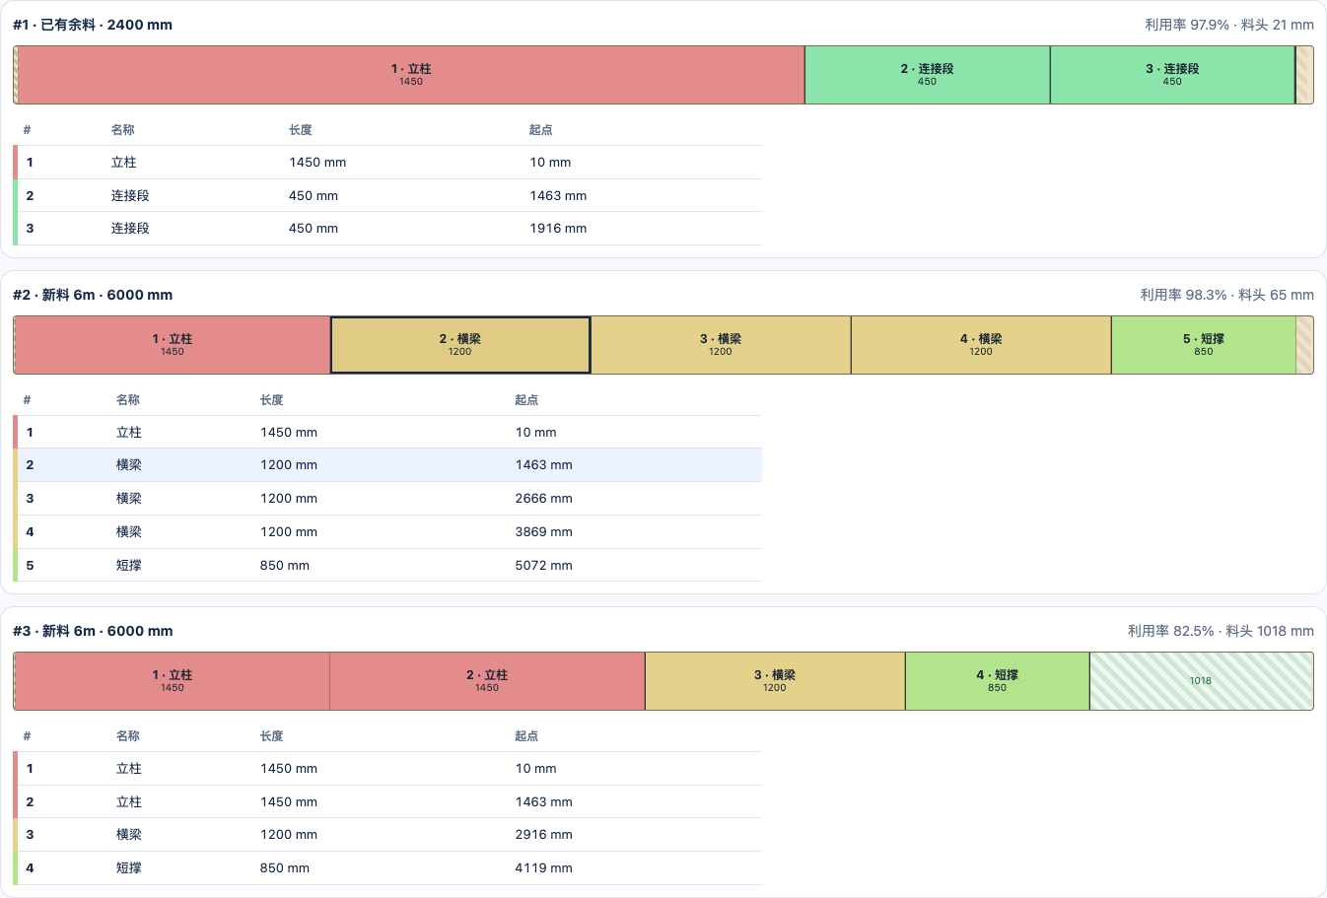
Task: Click the "利用率 97.9% · 料头 21 mm" summary
Action: coord(1229,25)
